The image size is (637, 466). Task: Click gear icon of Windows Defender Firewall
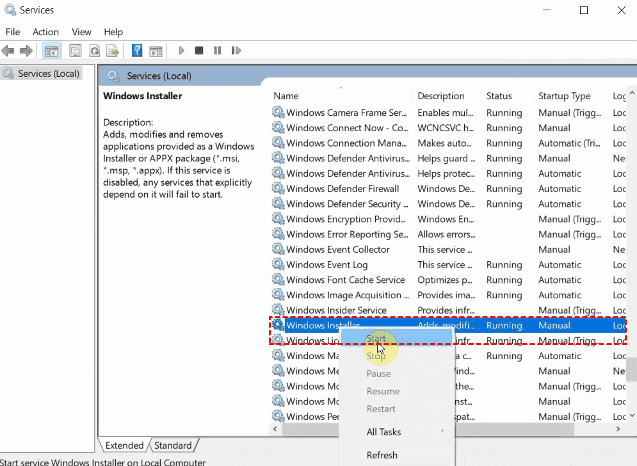click(x=278, y=188)
